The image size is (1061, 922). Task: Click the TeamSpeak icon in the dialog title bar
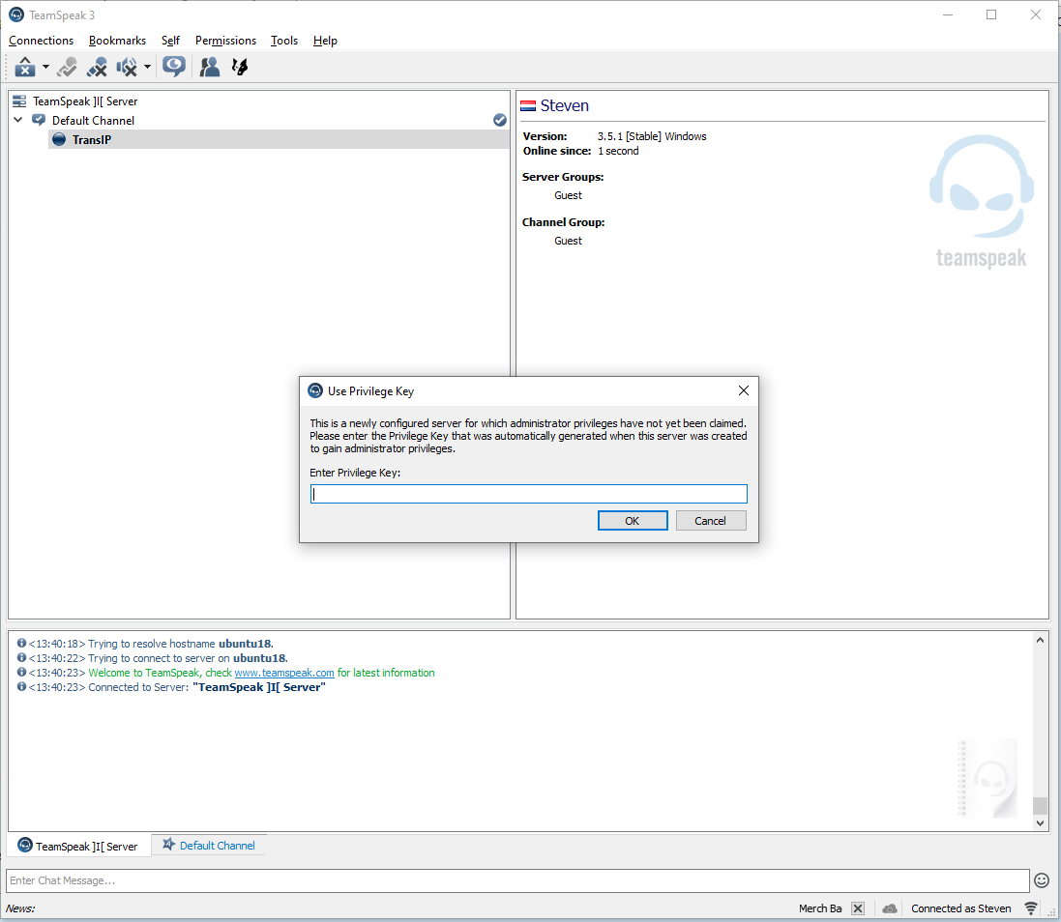pyautogui.click(x=315, y=390)
